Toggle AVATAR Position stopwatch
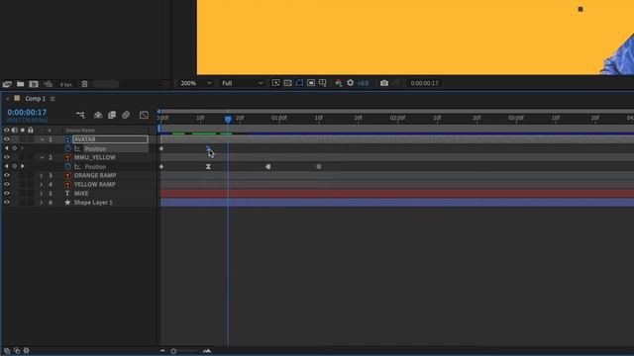Viewport: 634px width, 356px height. [x=68, y=148]
